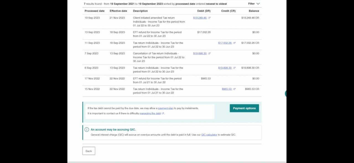This screenshot has height=163, width=354.
Task: Click external icon beside 6 Sep 2023 credit
Action: click(x=234, y=68)
